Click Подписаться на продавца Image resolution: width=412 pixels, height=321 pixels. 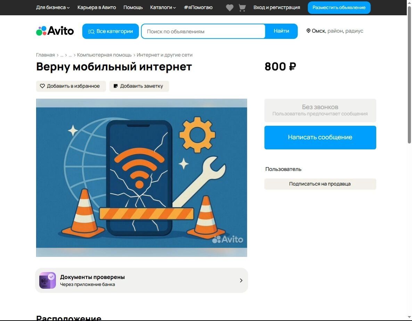point(320,184)
